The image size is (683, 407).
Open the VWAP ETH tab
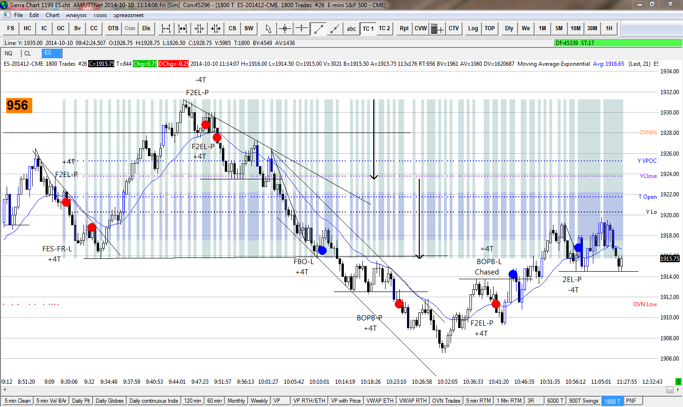(380, 401)
